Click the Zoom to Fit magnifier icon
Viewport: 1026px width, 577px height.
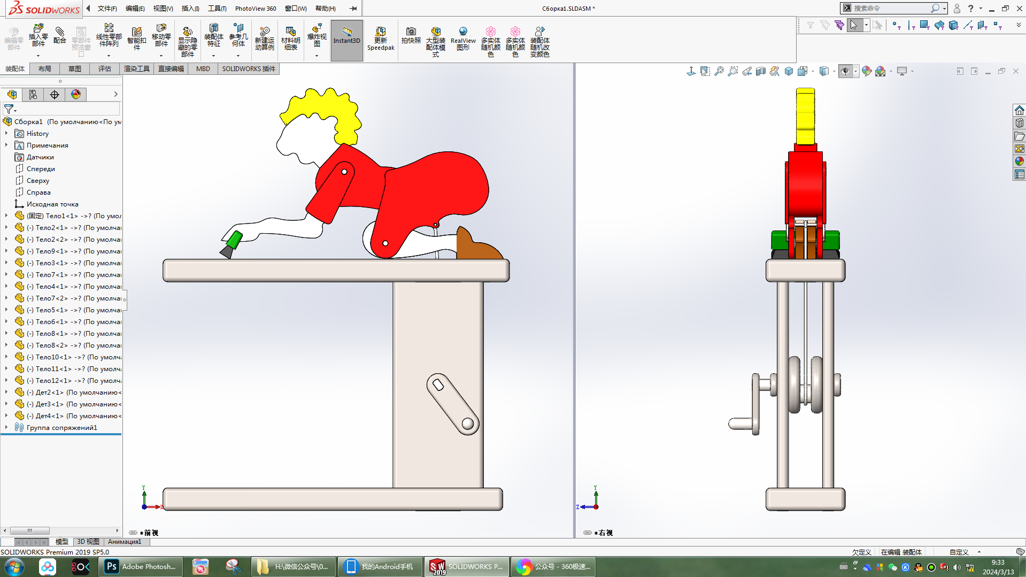[x=719, y=71]
